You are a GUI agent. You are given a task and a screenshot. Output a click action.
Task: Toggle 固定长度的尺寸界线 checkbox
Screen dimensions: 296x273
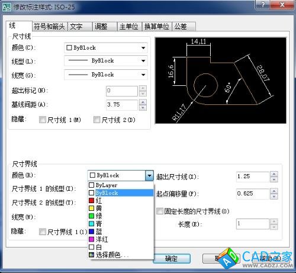point(159,211)
